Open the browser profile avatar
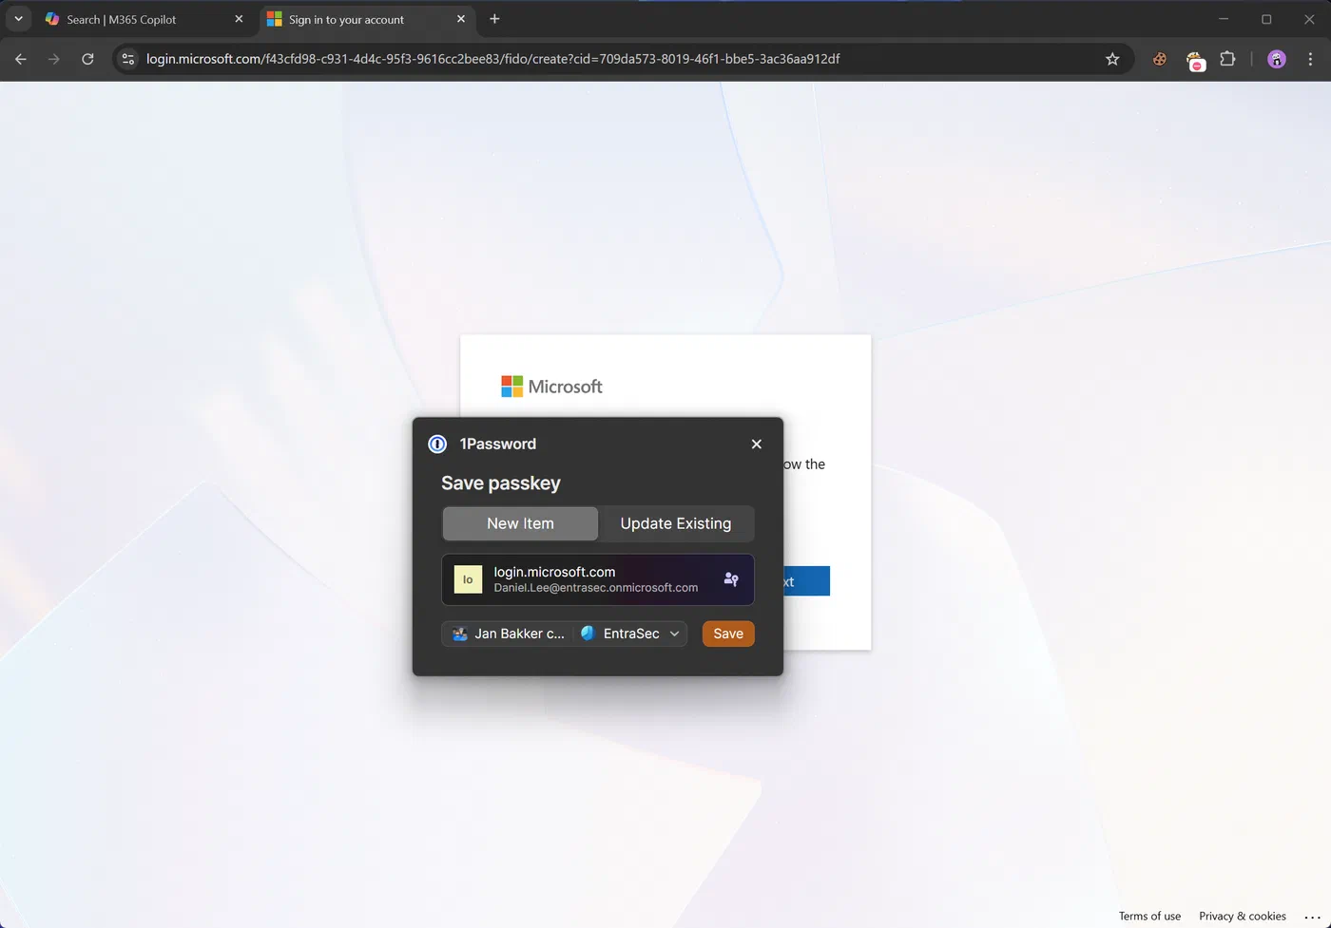1331x928 pixels. point(1277,59)
